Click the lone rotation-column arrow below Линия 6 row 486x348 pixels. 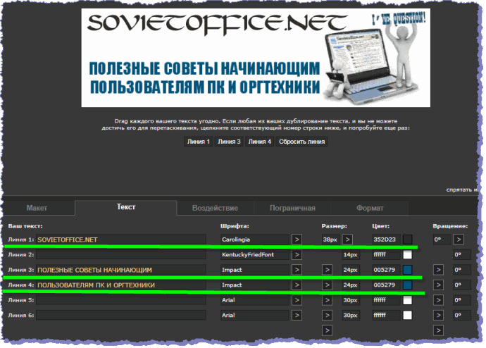click(x=438, y=330)
